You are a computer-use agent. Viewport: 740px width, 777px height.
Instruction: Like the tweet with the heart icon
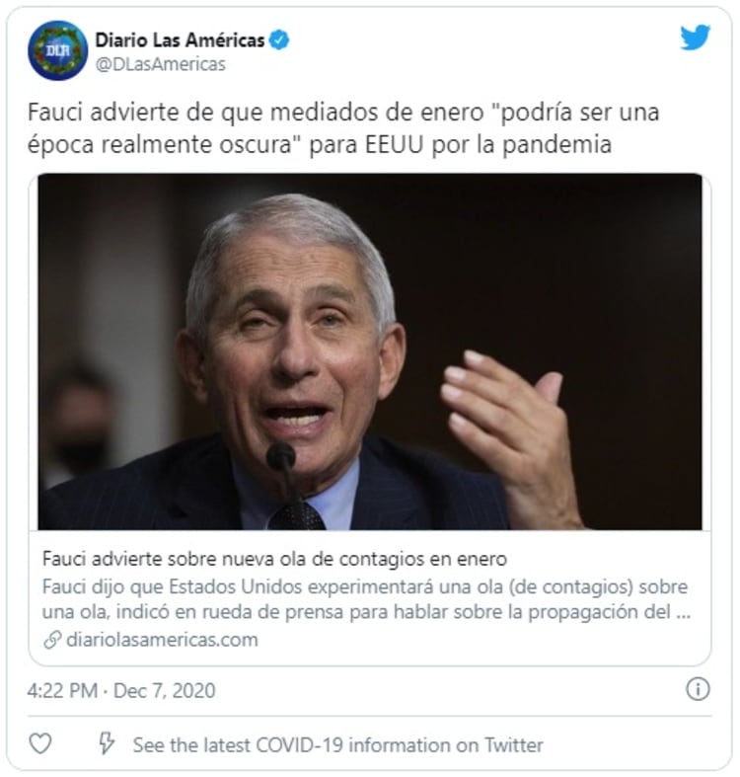tap(40, 743)
